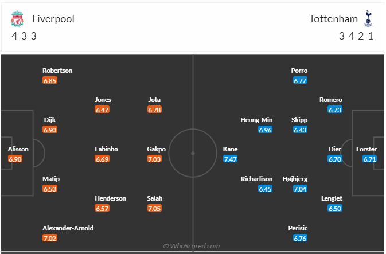Click the Perisic player name
386x254 pixels.
[x=298, y=228]
